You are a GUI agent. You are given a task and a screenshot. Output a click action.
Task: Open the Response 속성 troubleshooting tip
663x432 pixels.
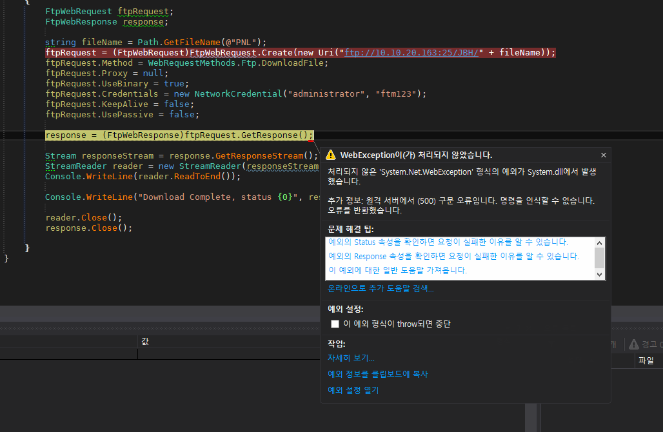pos(453,256)
